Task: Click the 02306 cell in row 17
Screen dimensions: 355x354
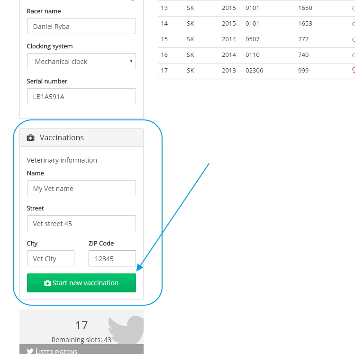Action: 254,71
